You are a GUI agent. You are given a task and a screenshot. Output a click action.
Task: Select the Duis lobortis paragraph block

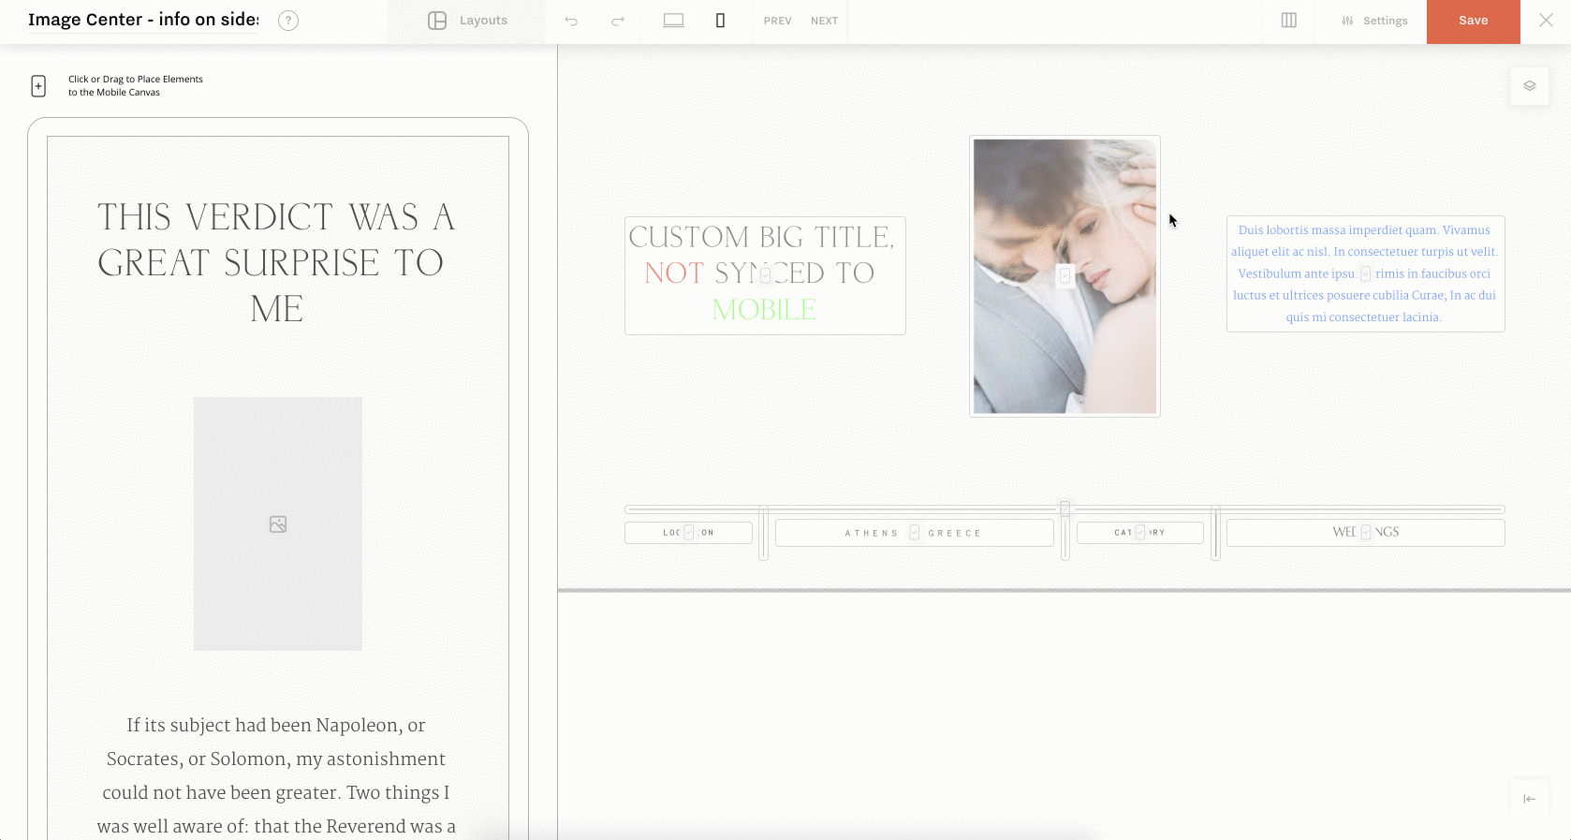[1365, 273]
